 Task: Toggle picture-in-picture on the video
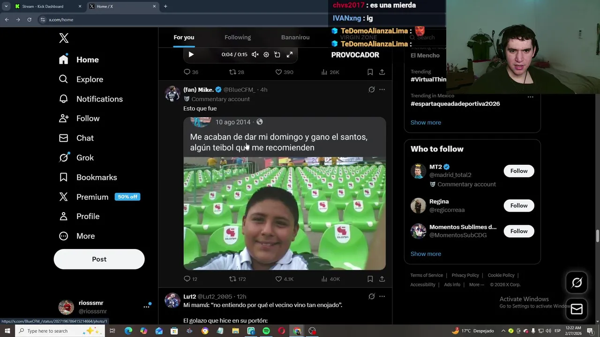coord(277,54)
